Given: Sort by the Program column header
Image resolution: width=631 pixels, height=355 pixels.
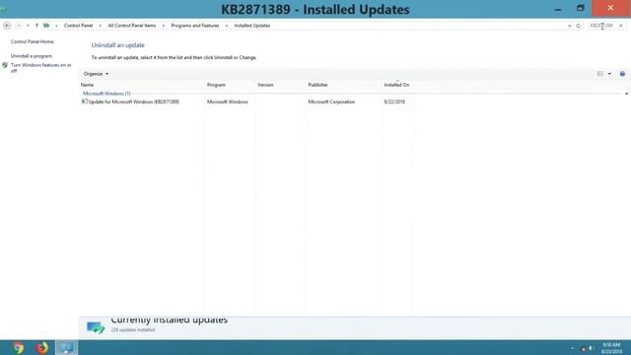Looking at the screenshot, I should [216, 85].
